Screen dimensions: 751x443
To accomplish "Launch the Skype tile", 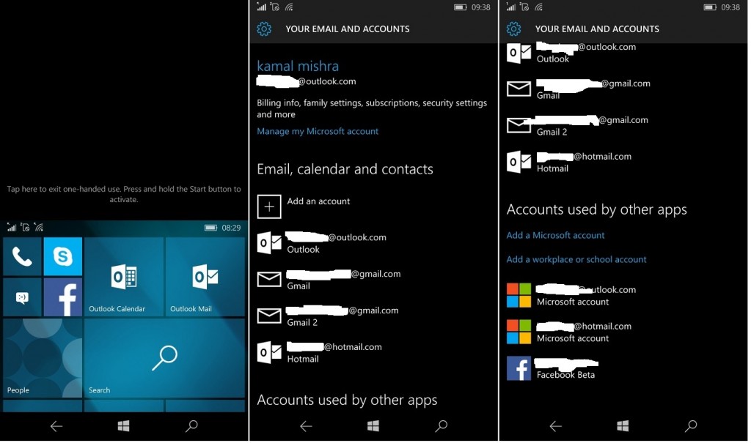I will 63,257.
